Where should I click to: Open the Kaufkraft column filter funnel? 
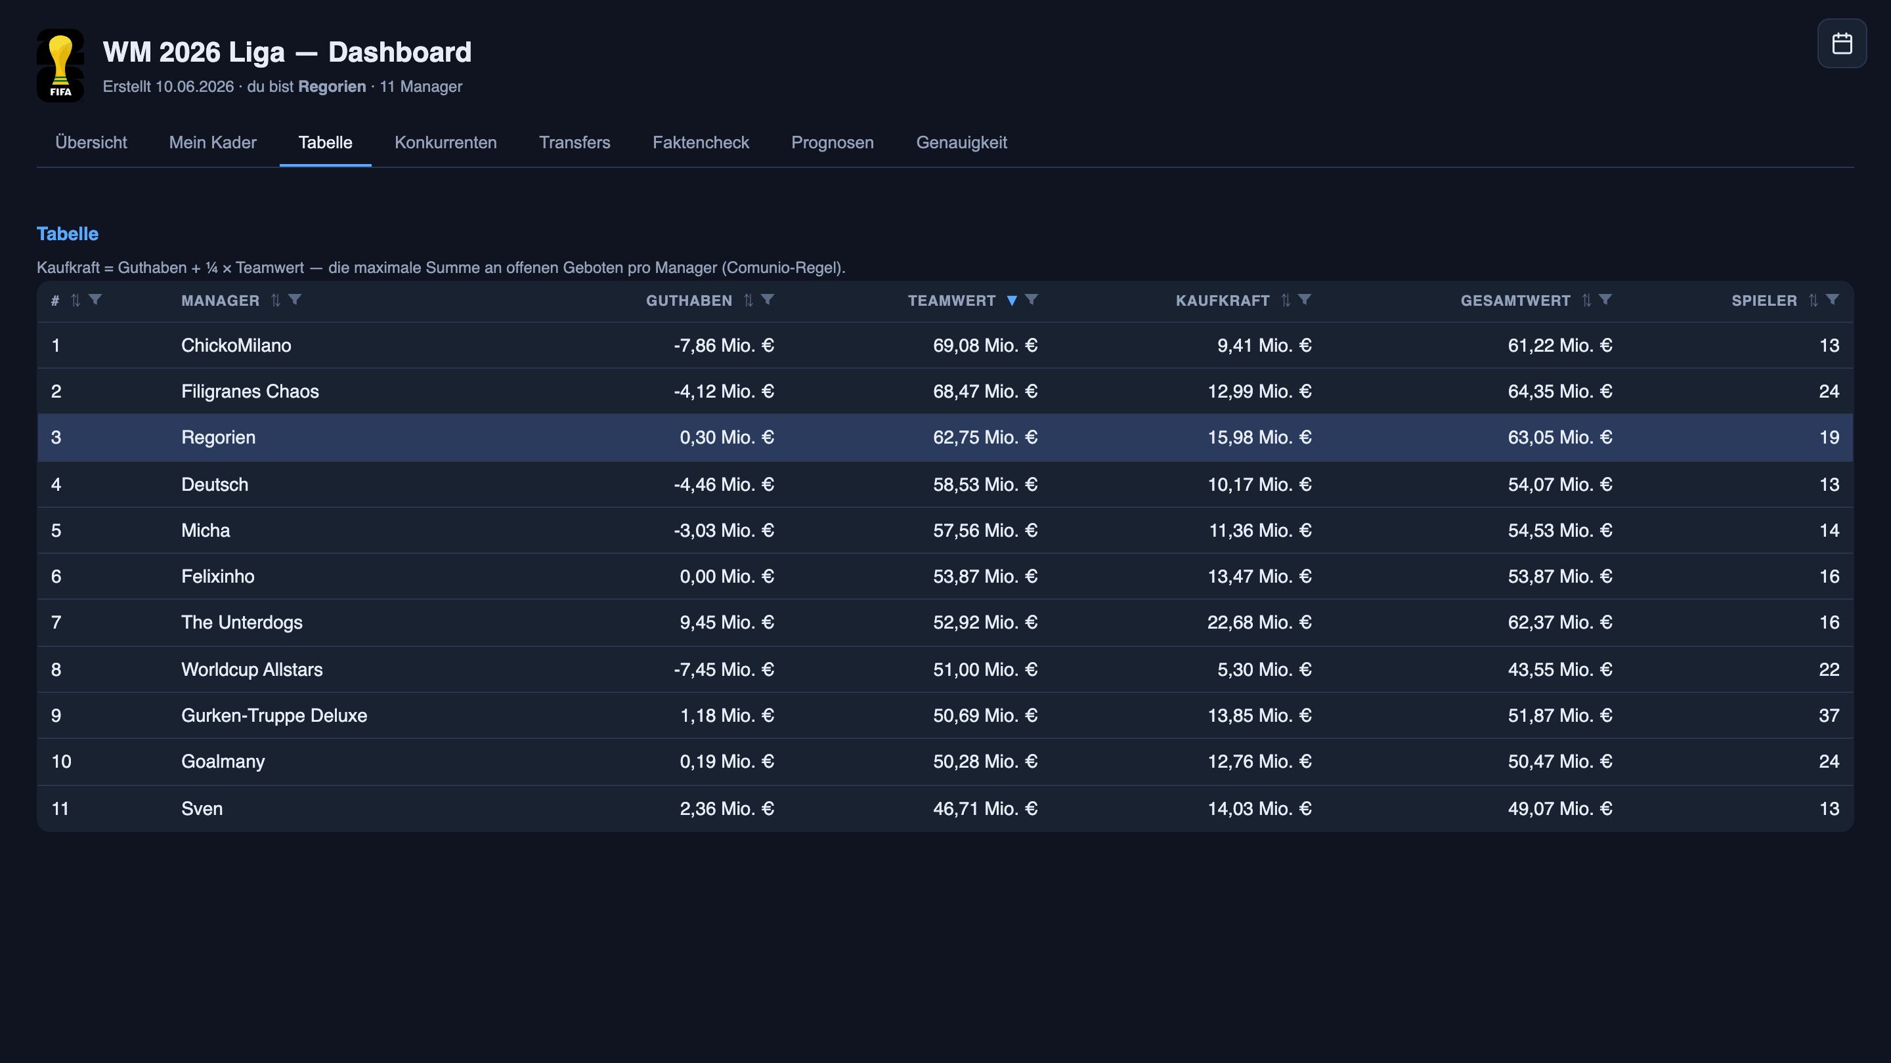click(x=1305, y=299)
